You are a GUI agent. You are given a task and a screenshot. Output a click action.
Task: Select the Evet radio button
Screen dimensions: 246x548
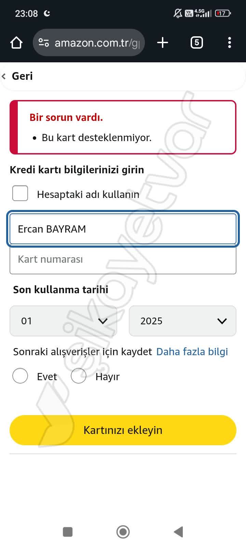point(20,376)
